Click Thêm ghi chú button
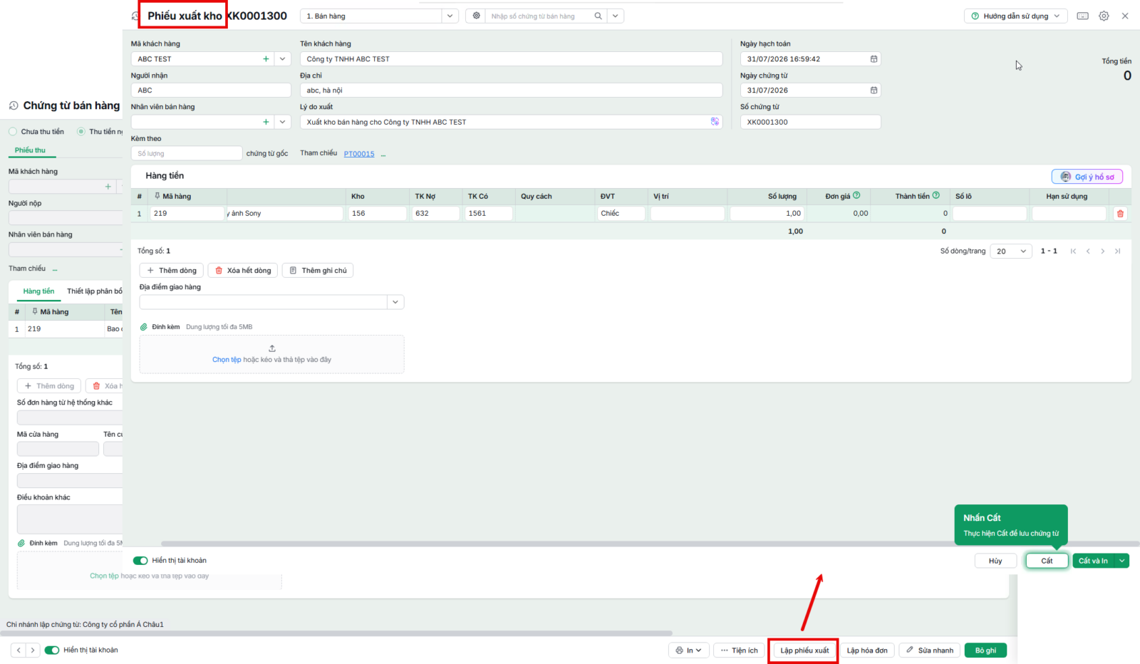The image size is (1140, 664). [318, 270]
